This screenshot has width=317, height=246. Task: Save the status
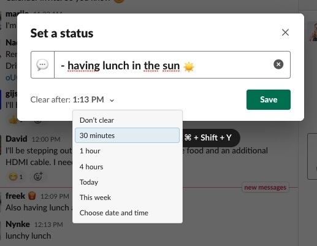269,99
